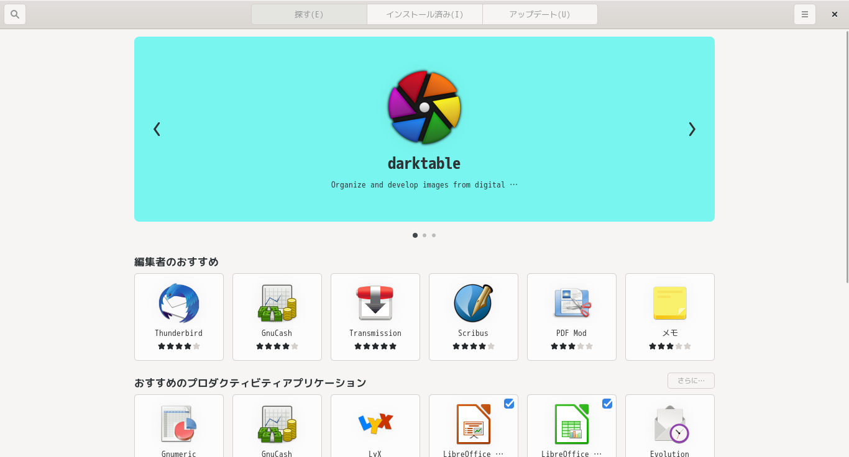Switch to the アップデート(U) tab
Viewport: 849px width, 457px height.
pos(540,14)
